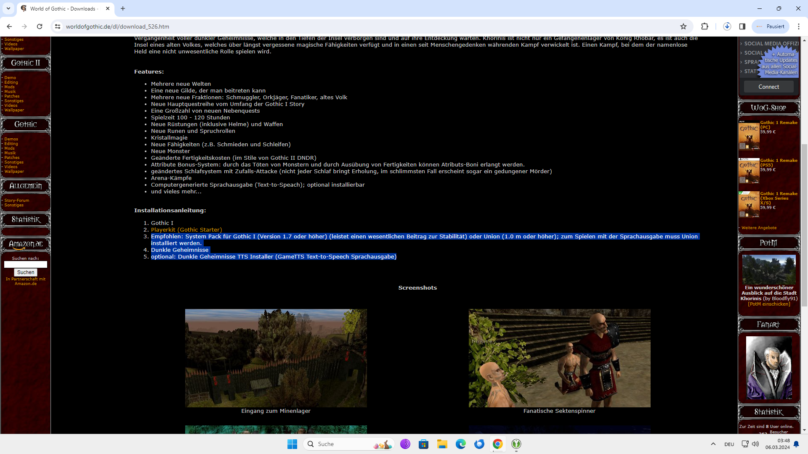Viewport: 808px width, 454px height.
Task: Open Chrome three-dot menu
Action: tap(798, 26)
